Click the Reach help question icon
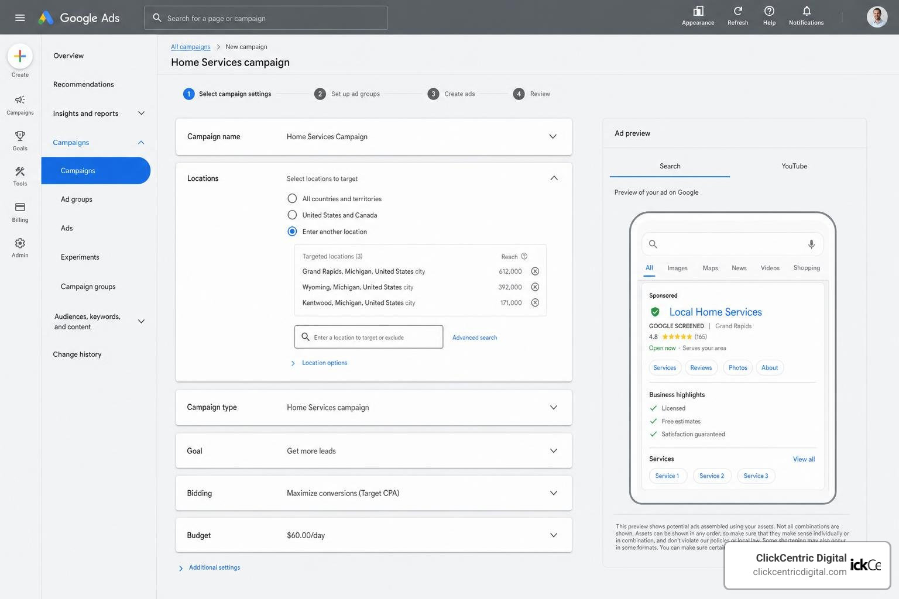The image size is (899, 599). pos(524,256)
